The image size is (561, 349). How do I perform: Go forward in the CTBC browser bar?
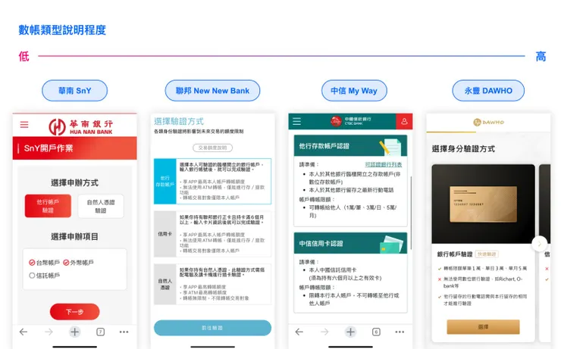[324, 332]
